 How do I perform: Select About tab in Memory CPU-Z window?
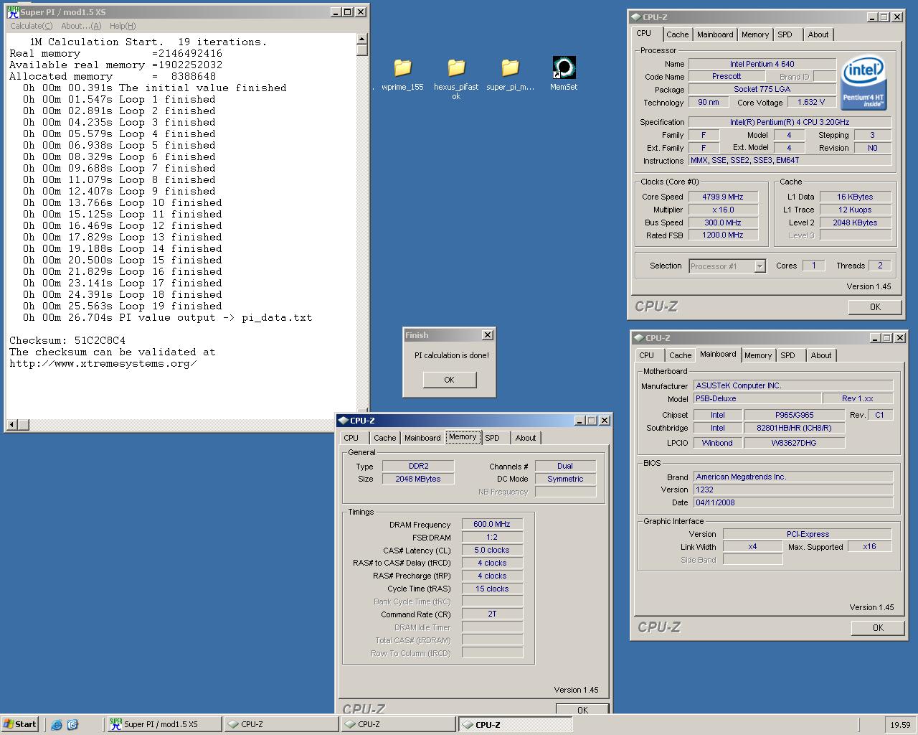(x=526, y=438)
